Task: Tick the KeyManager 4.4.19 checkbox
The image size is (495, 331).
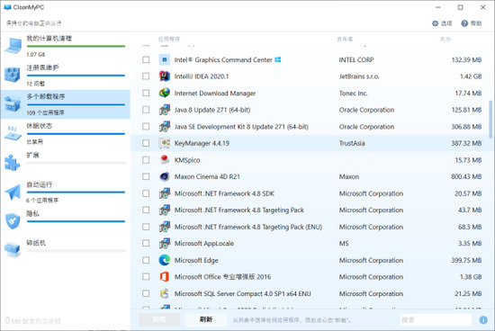Action: click(x=146, y=143)
